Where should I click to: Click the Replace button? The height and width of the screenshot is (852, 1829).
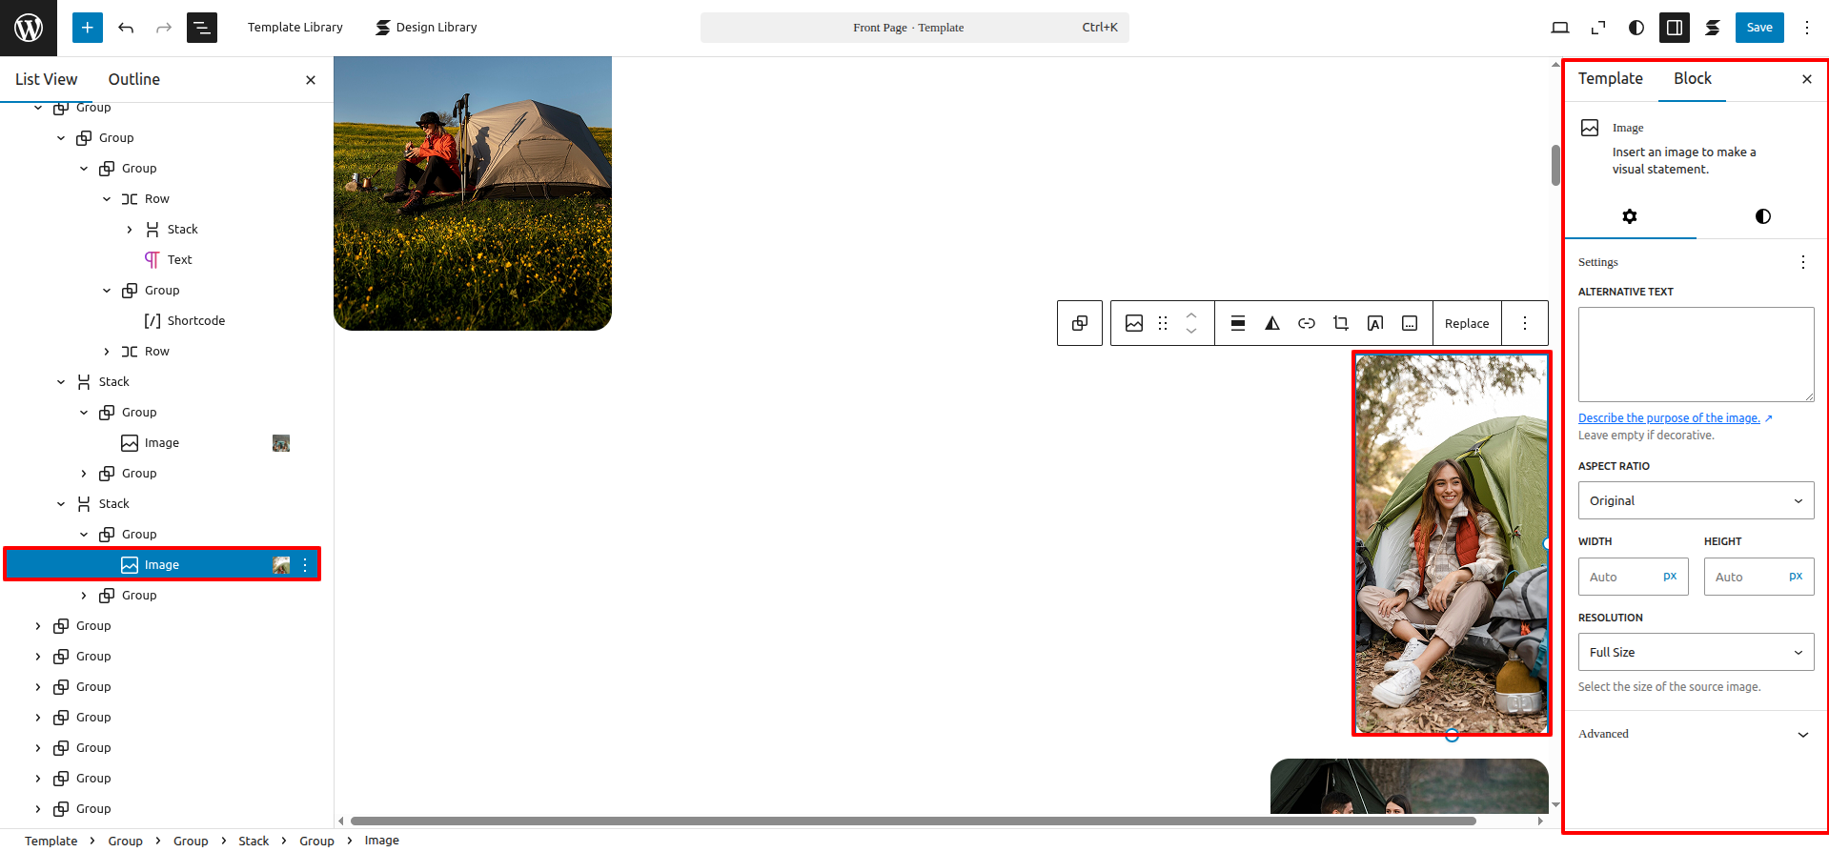tap(1466, 324)
